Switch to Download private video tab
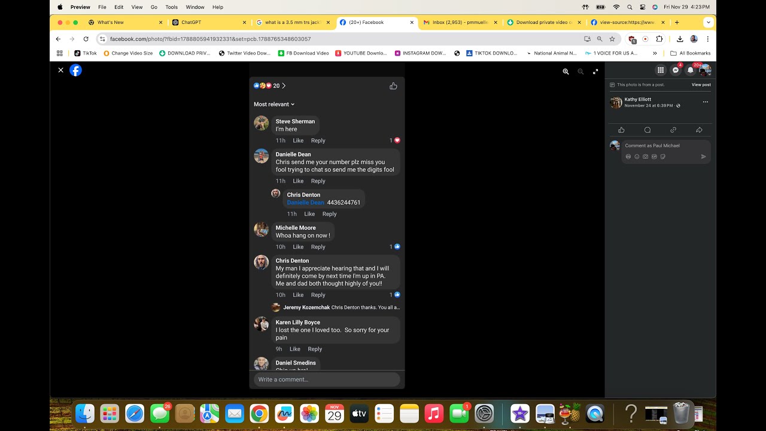The image size is (766, 431). 543,22
